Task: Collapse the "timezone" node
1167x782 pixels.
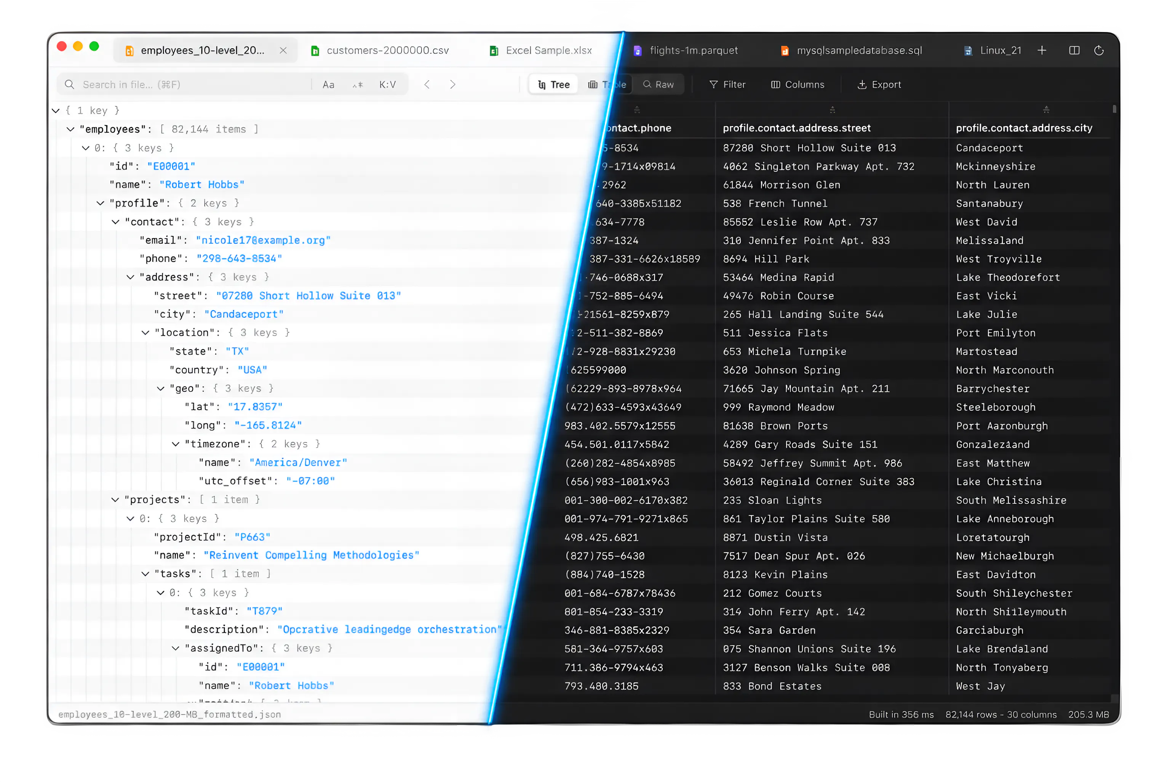Action: click(176, 444)
